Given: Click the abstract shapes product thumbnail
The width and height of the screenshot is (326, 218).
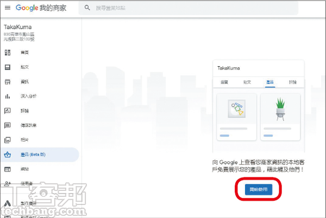Looking at the screenshot, I should pos(236,108).
